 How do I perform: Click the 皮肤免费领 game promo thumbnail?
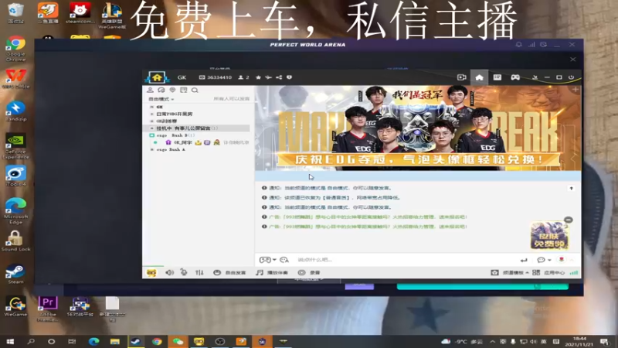549,236
